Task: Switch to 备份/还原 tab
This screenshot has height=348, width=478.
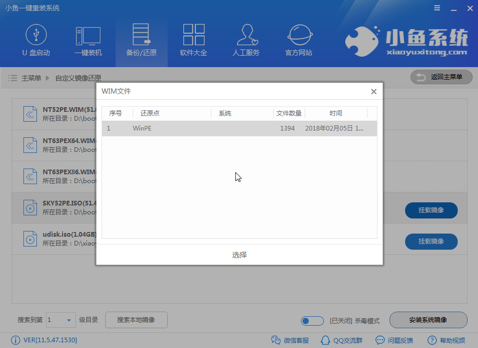Action: (141, 41)
